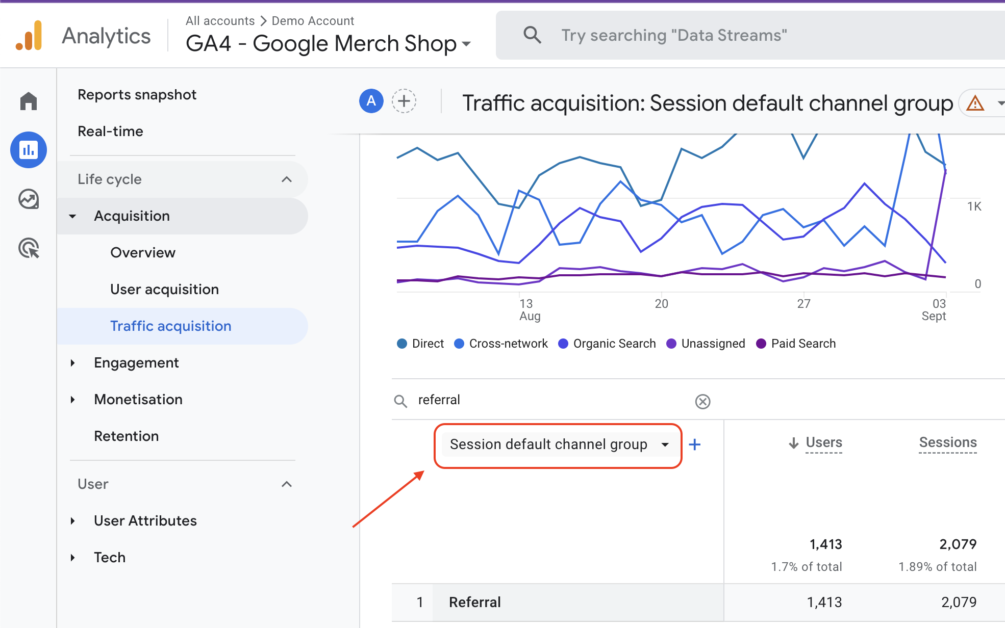Open the User acquisition report

[x=164, y=290]
